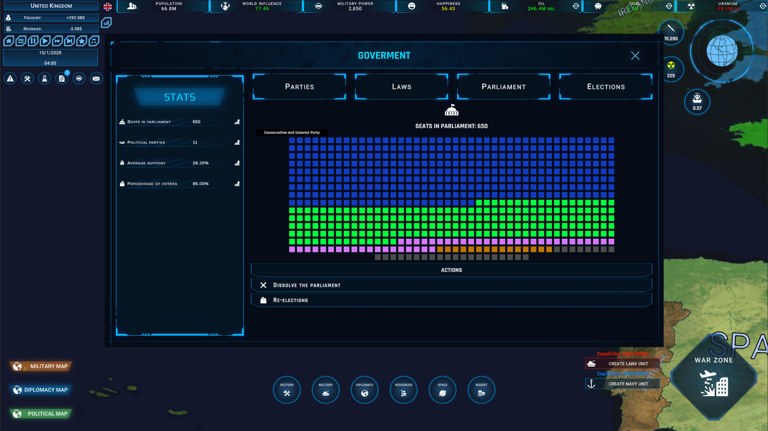Toggle the music note button
This screenshot has width=768, height=431.
[94, 41]
